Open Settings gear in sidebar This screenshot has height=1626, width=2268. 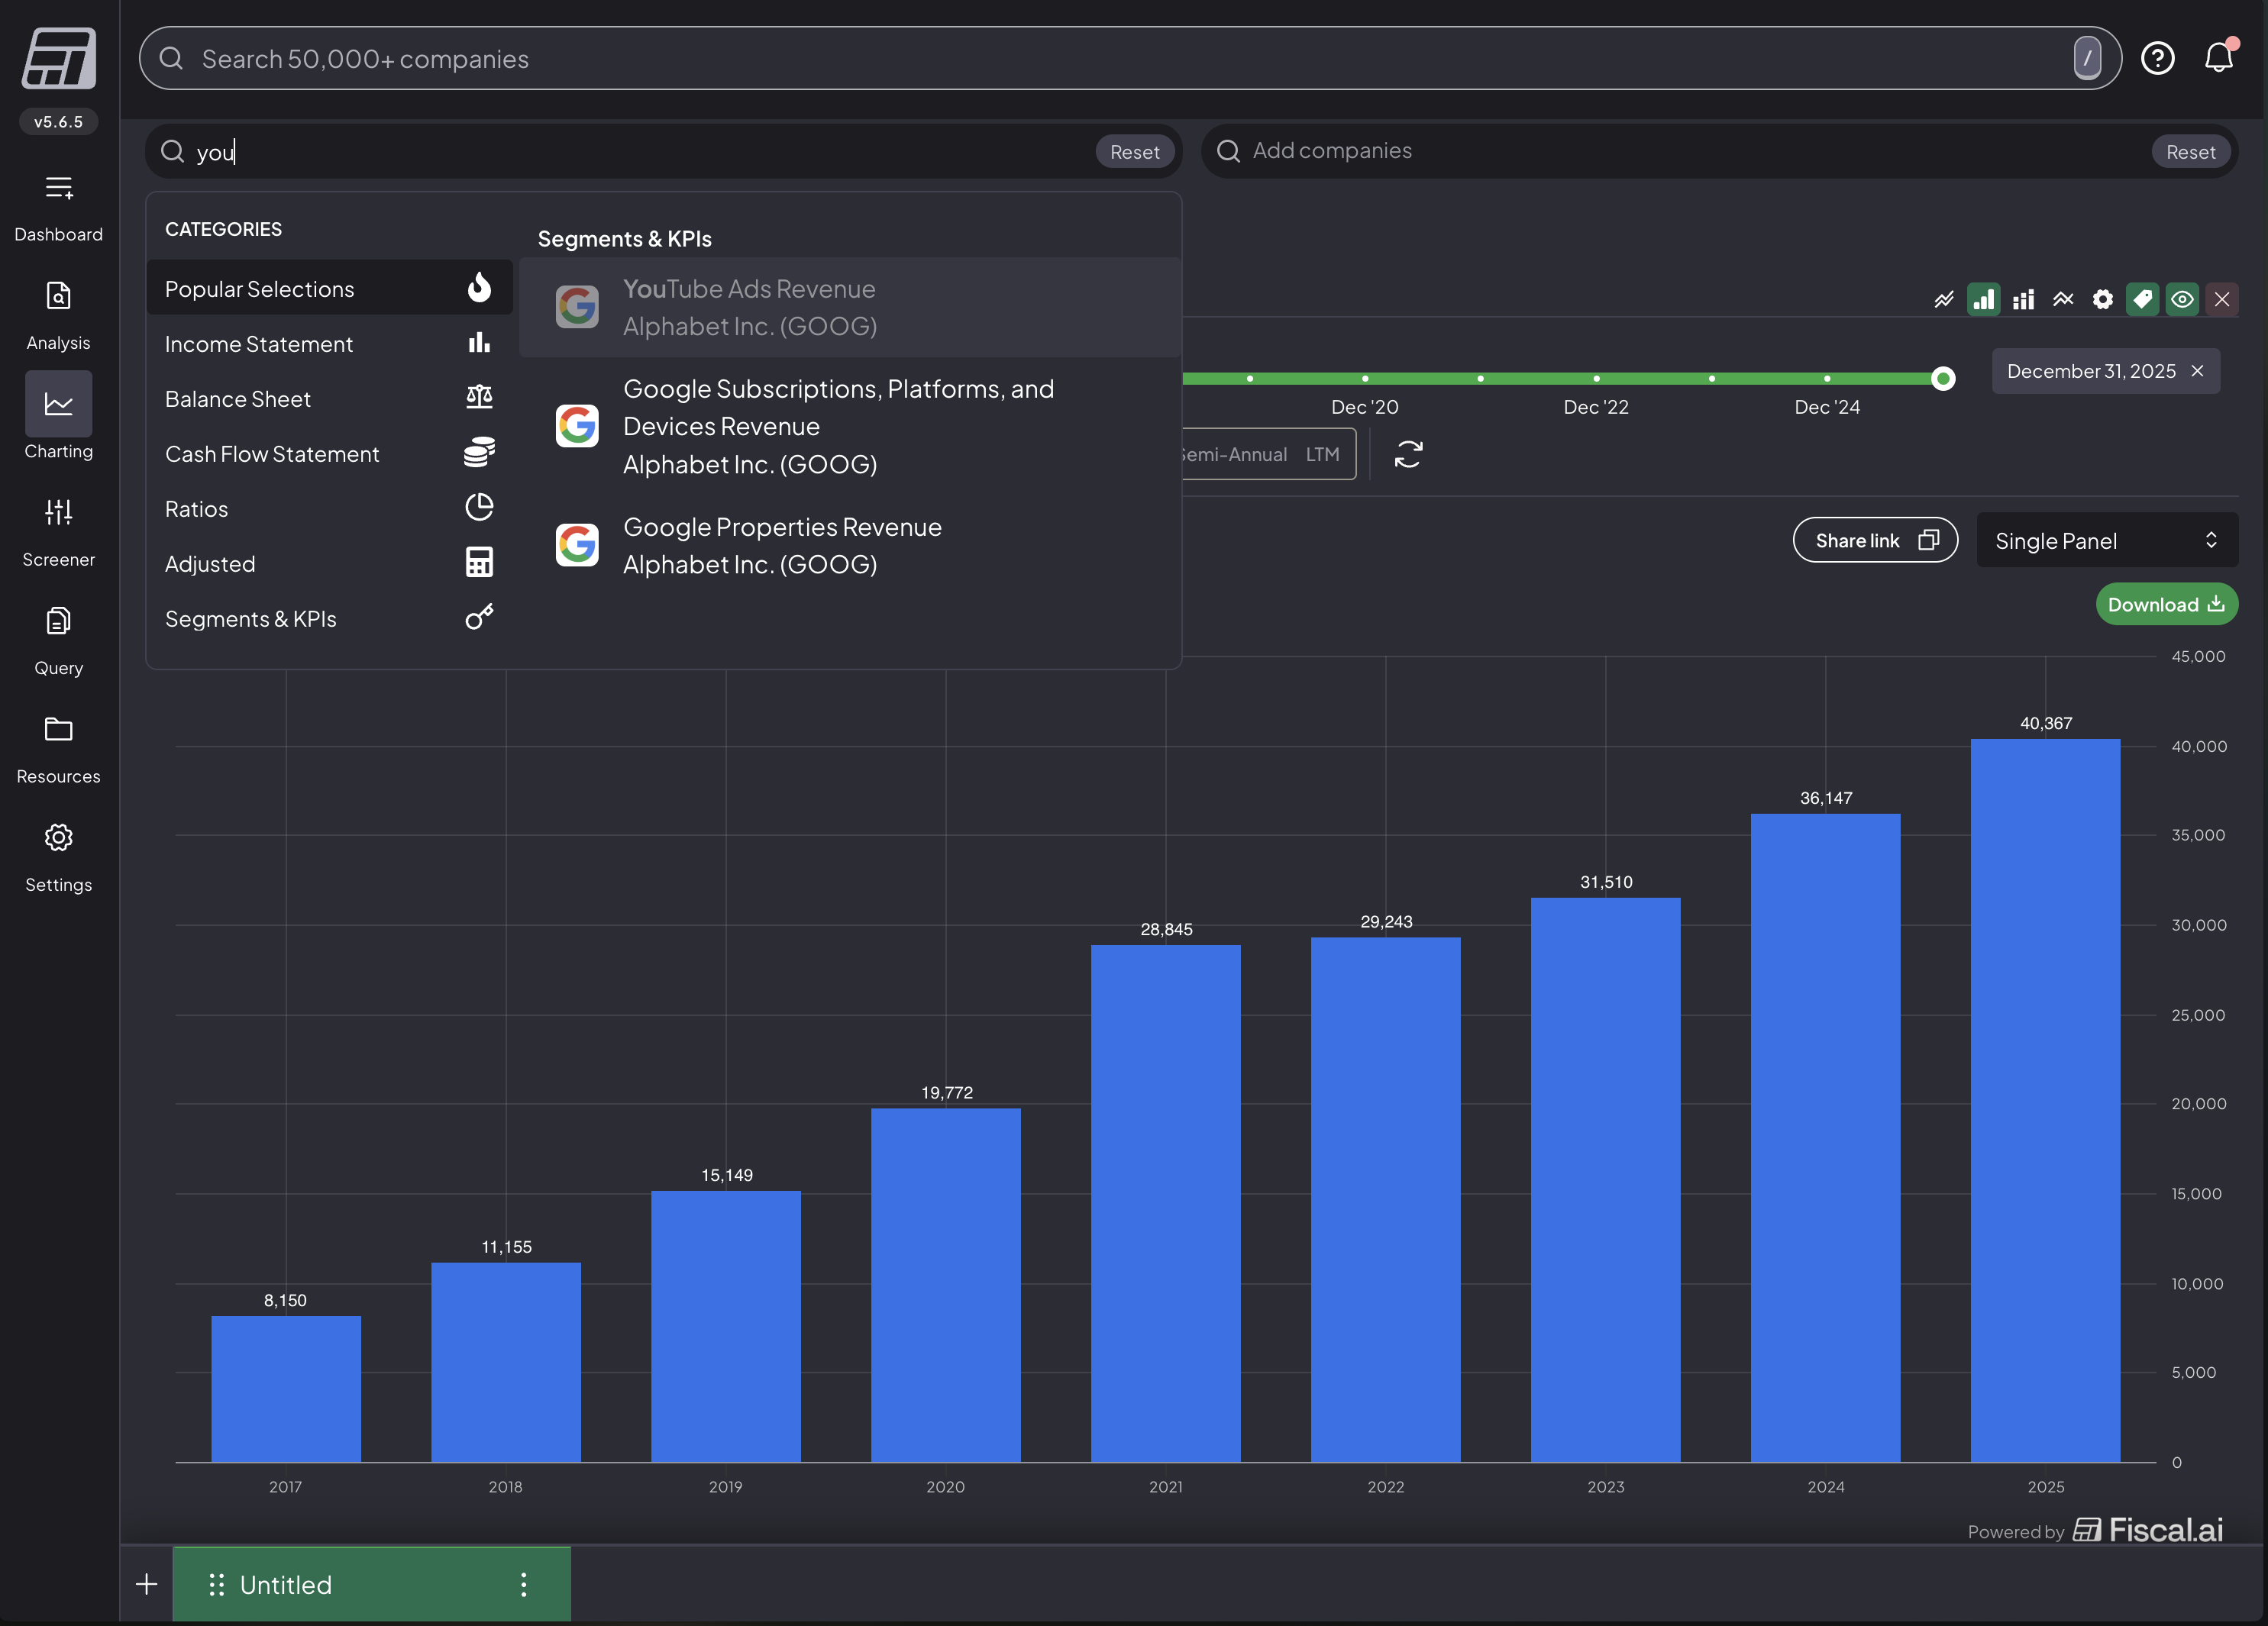click(x=58, y=837)
